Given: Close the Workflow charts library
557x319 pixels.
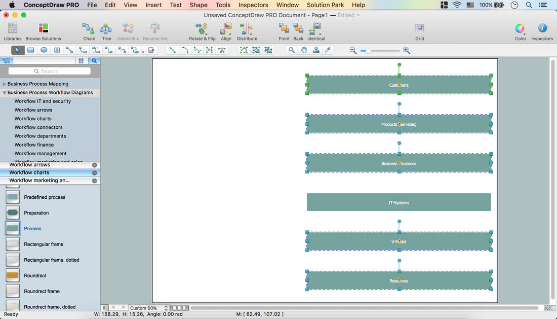Looking at the screenshot, I should click(x=95, y=173).
